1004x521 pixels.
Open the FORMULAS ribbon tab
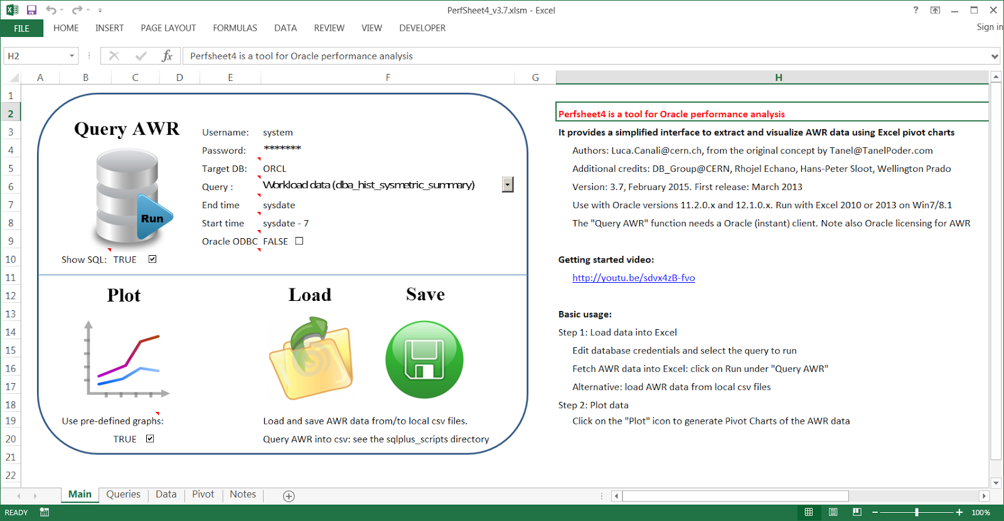pos(235,28)
